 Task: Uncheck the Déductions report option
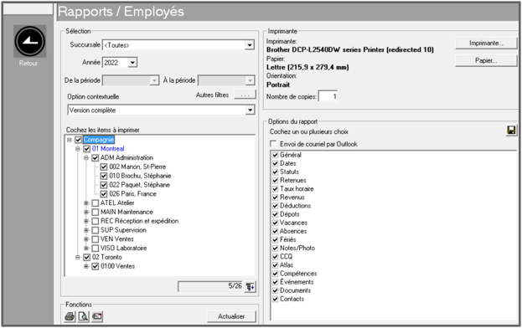pyautogui.click(x=276, y=206)
